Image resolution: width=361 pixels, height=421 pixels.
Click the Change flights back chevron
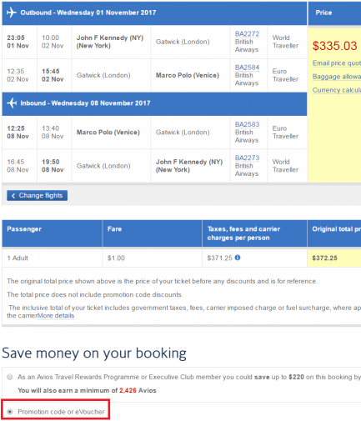13,196
